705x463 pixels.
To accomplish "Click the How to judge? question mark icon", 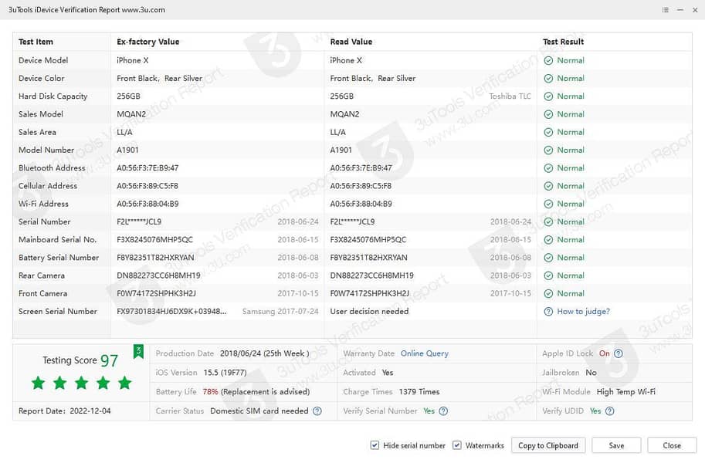I will point(548,312).
